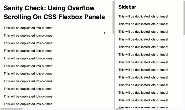Click the second paragraph in the main panel
185x110 pixels.
tap(29, 36)
